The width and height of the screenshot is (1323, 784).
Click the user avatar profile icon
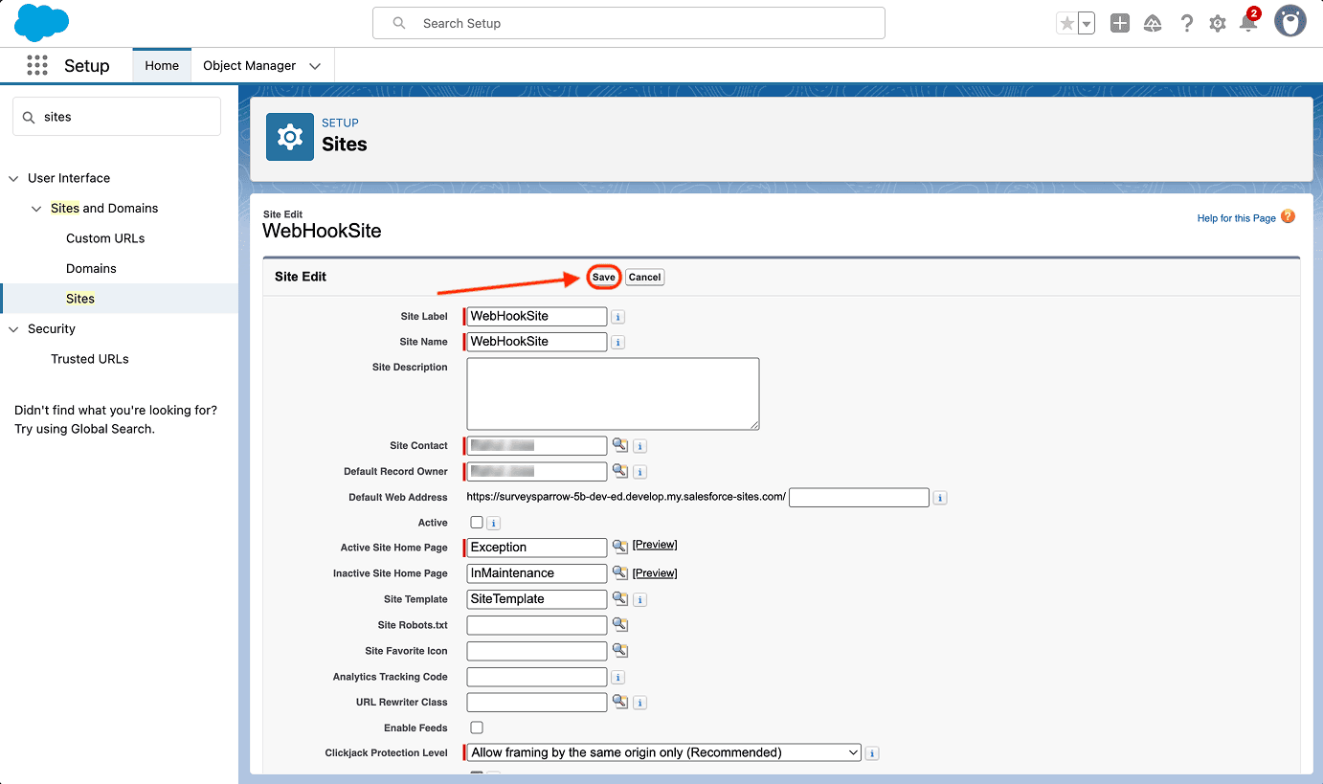(1289, 23)
